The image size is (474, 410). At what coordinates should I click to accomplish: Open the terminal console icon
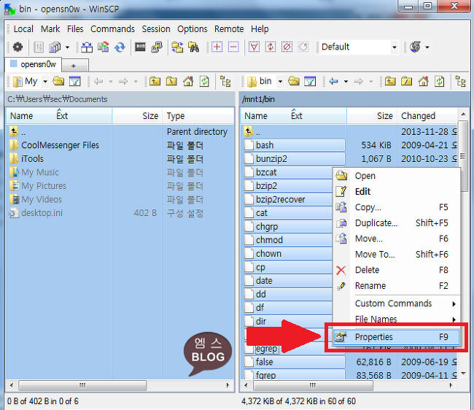(x=140, y=47)
